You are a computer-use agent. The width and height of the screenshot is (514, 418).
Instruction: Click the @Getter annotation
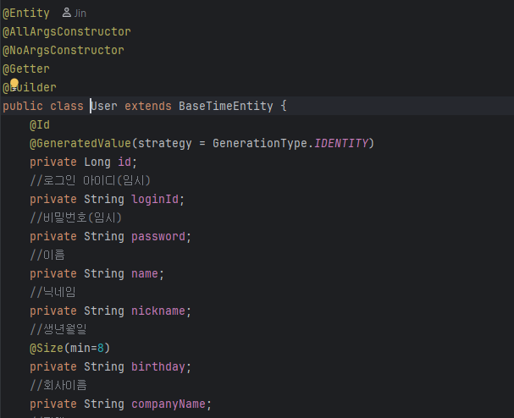coord(26,69)
